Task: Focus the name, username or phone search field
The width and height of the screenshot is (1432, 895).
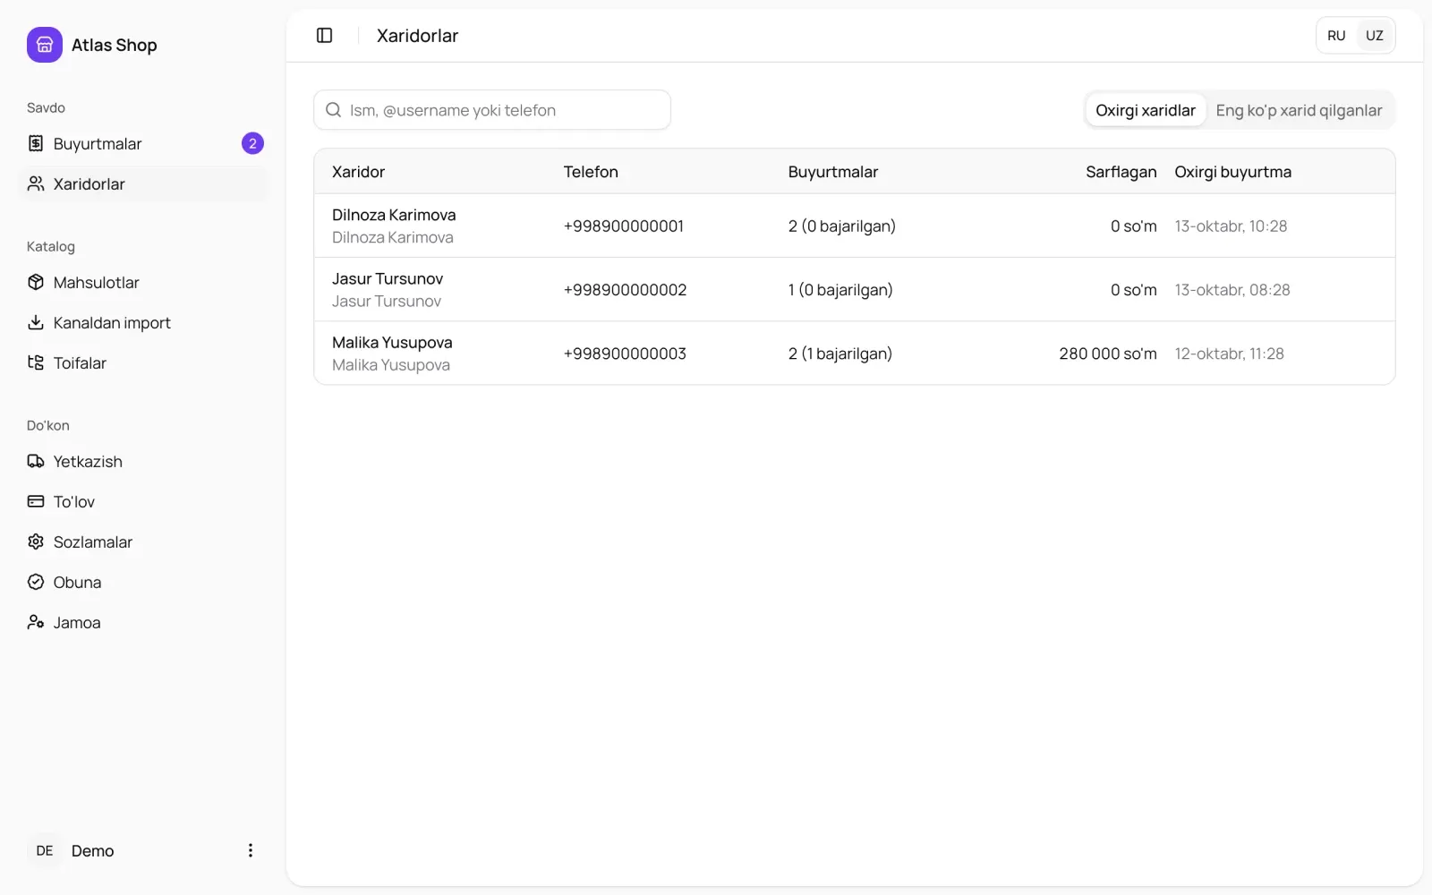Action: 492,110
